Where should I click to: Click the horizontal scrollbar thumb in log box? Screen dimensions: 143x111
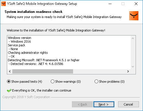pyautogui.click(x=43, y=71)
